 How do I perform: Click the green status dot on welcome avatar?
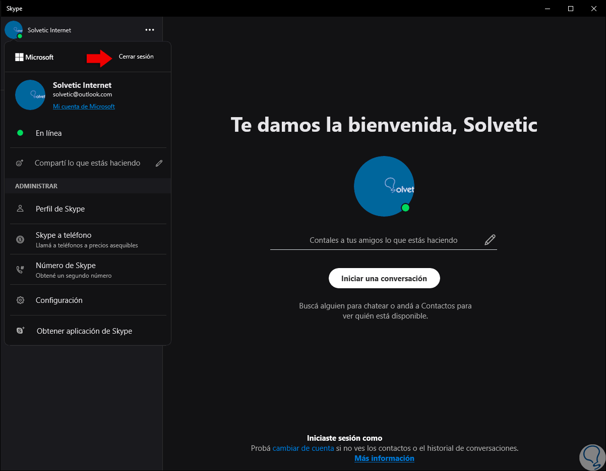405,208
